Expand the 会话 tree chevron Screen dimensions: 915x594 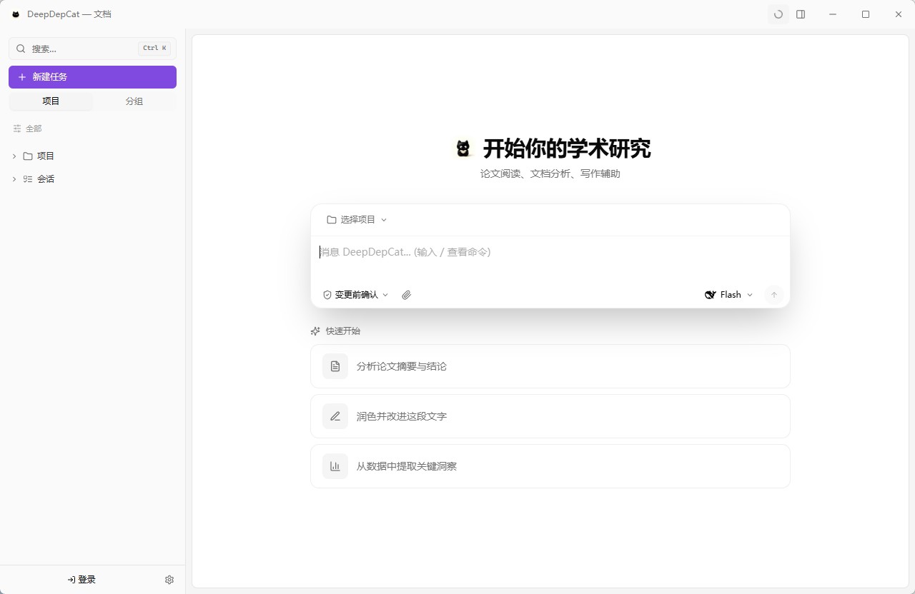[14, 179]
